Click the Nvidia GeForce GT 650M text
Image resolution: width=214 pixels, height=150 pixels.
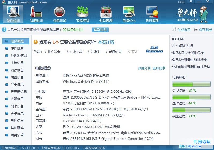(x=94, y=115)
